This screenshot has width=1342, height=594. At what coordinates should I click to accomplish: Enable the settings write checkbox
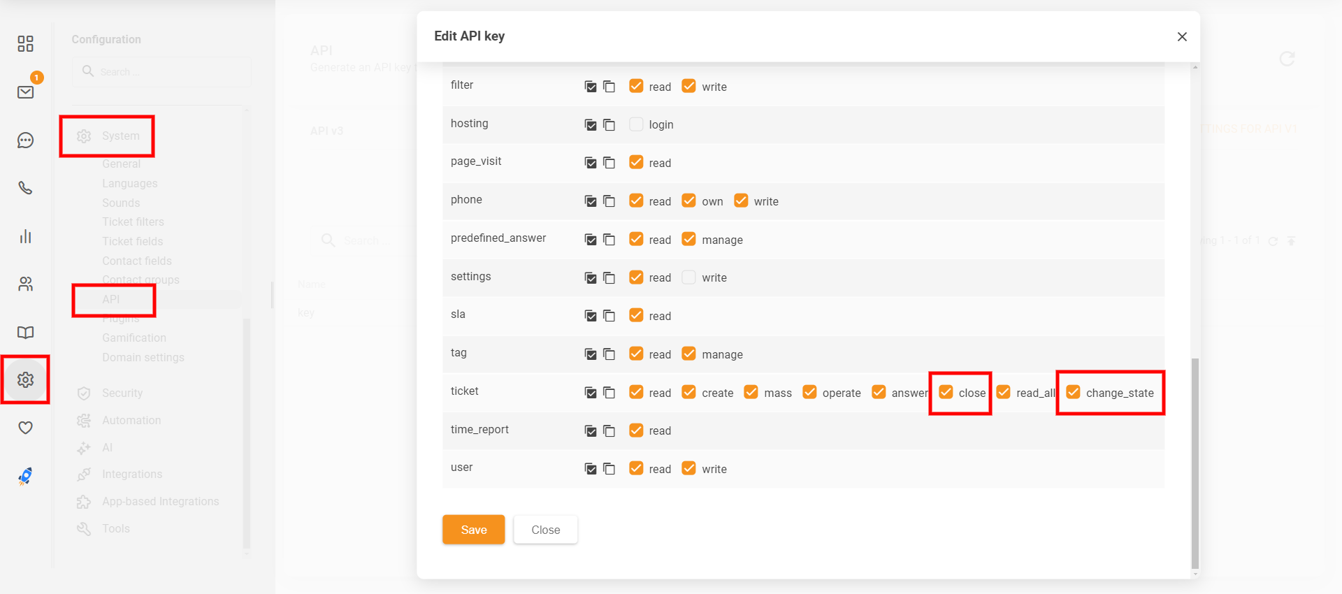tap(688, 277)
